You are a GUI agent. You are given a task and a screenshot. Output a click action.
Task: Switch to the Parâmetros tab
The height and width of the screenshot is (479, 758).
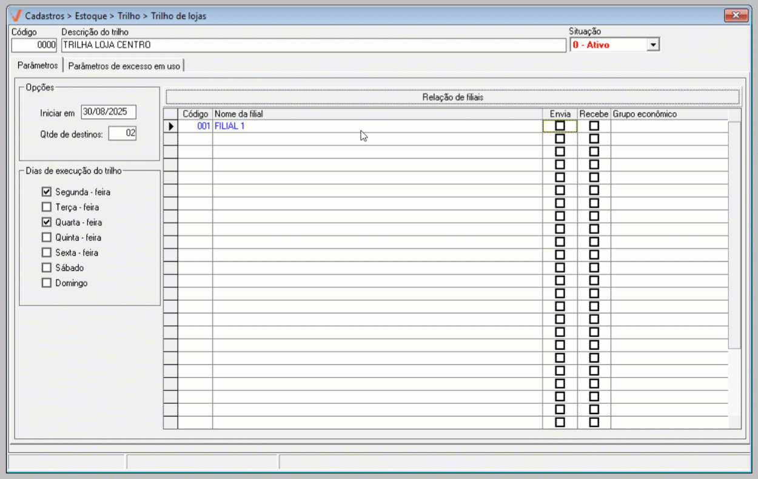38,65
